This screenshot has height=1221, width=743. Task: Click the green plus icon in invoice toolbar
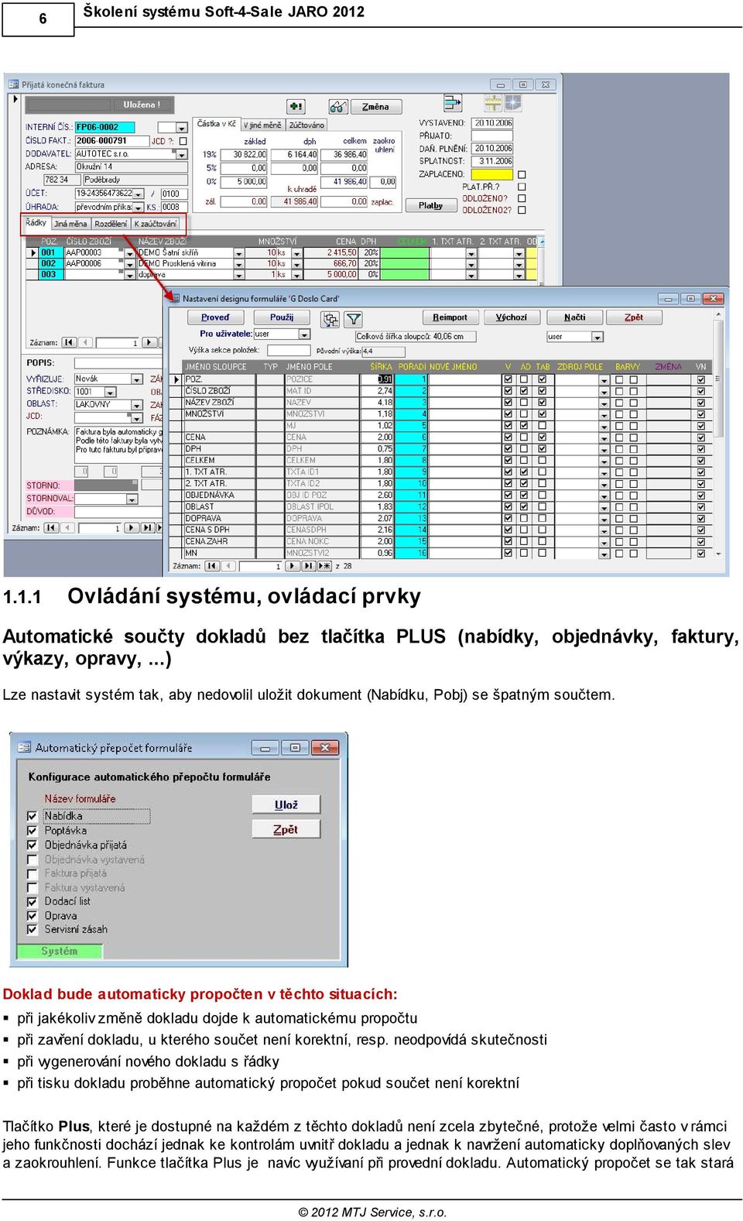(x=296, y=106)
